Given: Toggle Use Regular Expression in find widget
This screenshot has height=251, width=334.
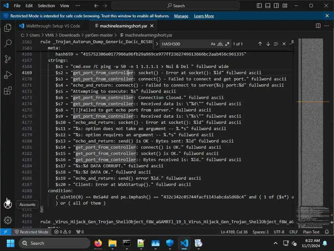Looking at the screenshot, I should coord(227,44).
